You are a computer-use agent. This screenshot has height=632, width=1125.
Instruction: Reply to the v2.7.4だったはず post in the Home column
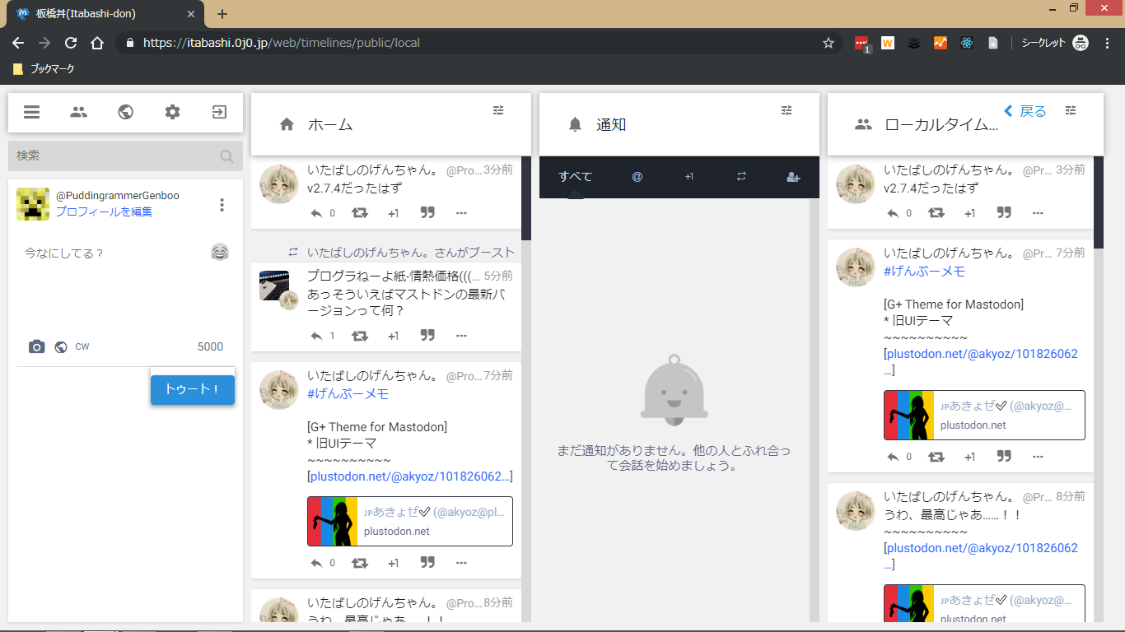point(316,213)
